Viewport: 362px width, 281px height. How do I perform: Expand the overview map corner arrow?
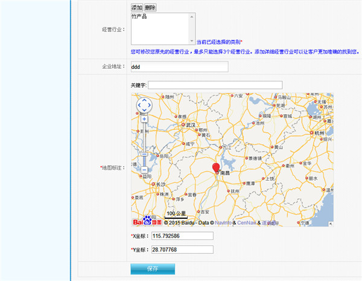330,224
